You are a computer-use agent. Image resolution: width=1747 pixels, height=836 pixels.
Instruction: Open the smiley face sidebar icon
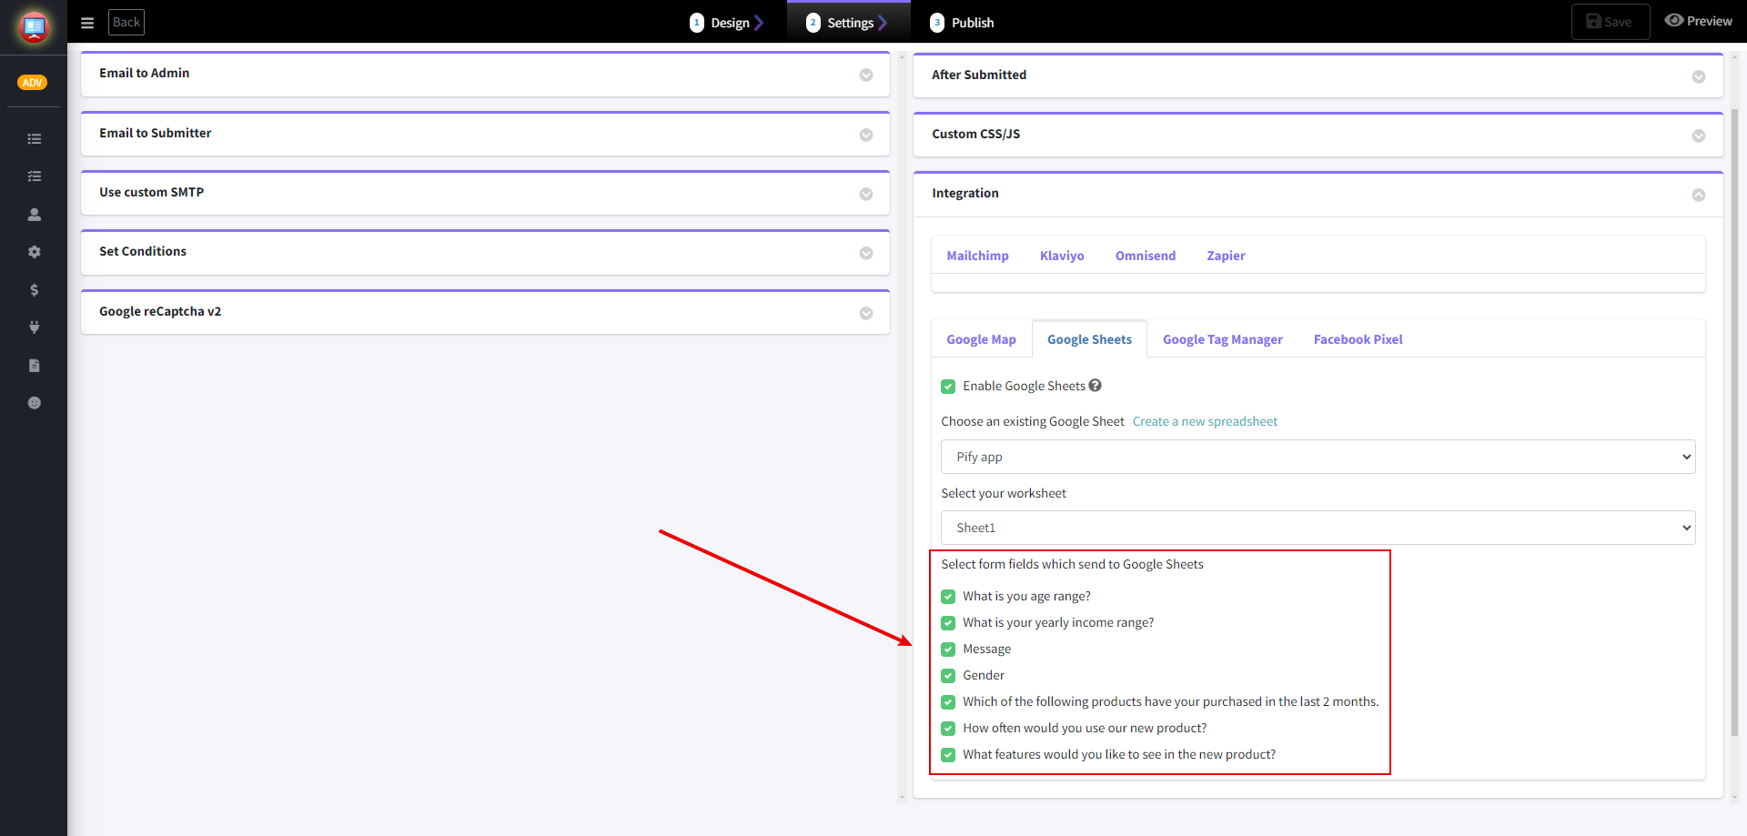(35, 403)
